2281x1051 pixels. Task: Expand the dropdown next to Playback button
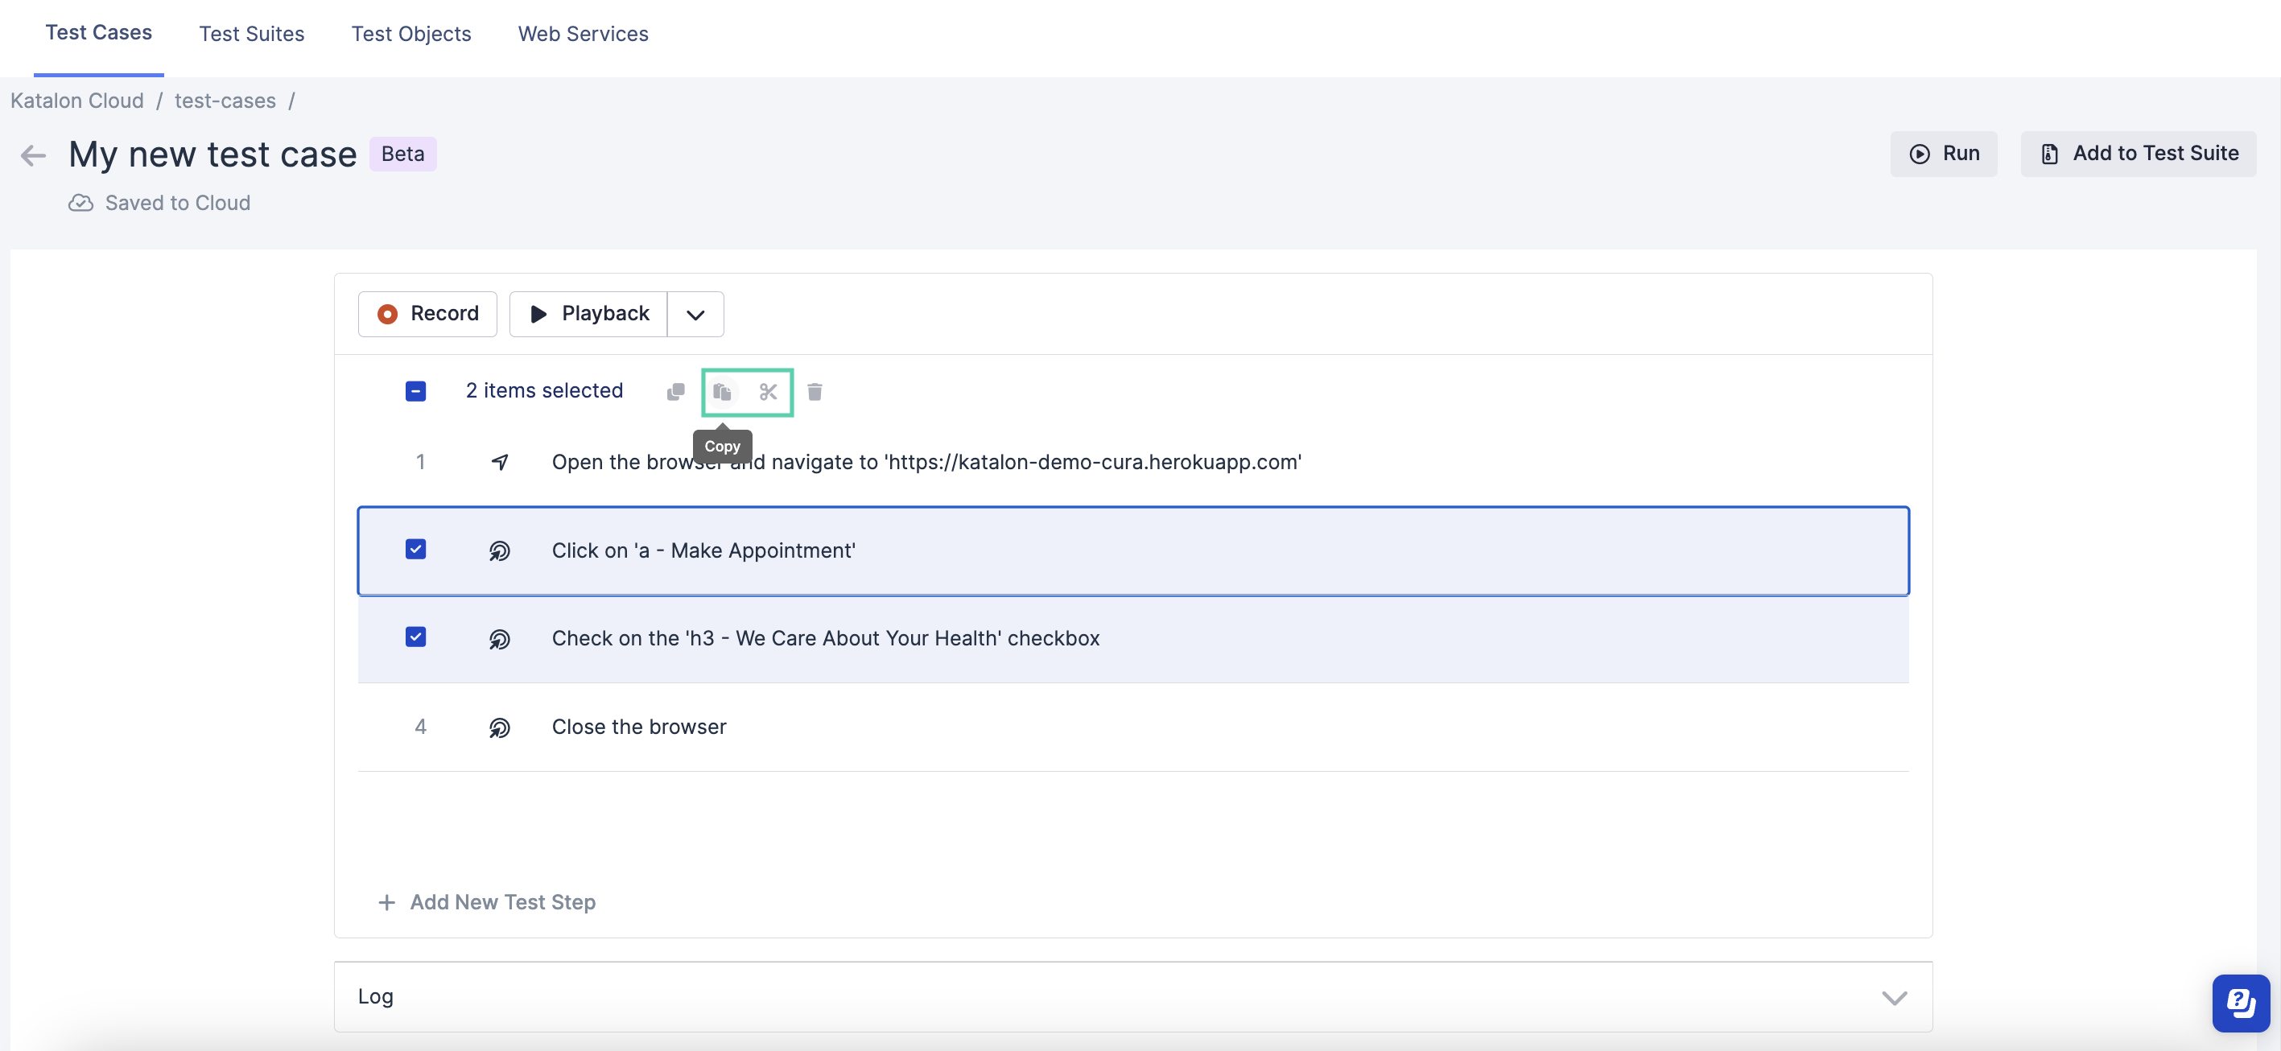695,312
